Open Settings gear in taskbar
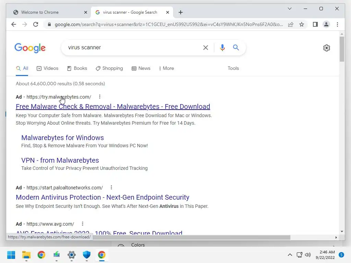 pos(72,255)
